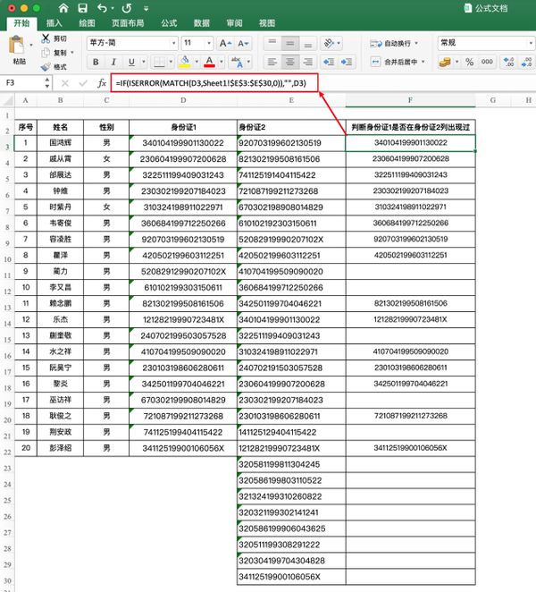Expand the number format 常规 dropdown
This screenshot has height=592, width=536.
pyautogui.click(x=527, y=43)
